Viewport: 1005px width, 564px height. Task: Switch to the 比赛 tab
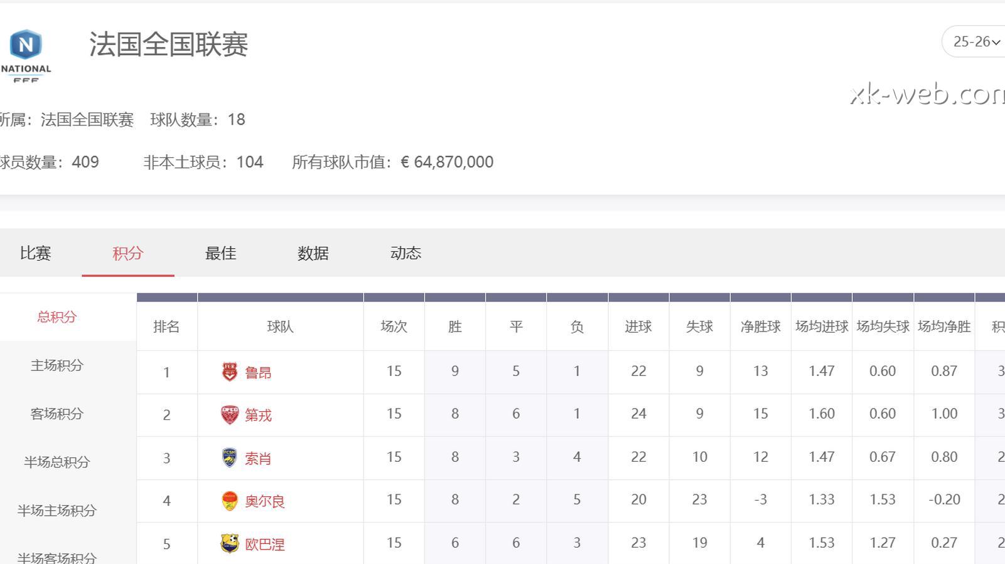(x=35, y=253)
